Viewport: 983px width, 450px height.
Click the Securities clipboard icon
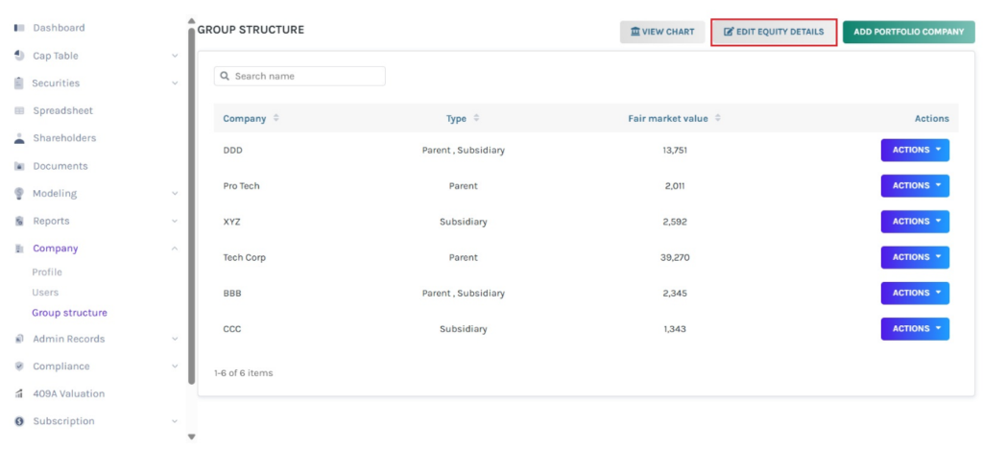19,83
